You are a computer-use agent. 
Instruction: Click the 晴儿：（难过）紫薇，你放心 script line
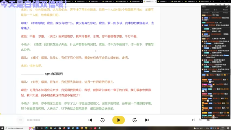click(75, 57)
